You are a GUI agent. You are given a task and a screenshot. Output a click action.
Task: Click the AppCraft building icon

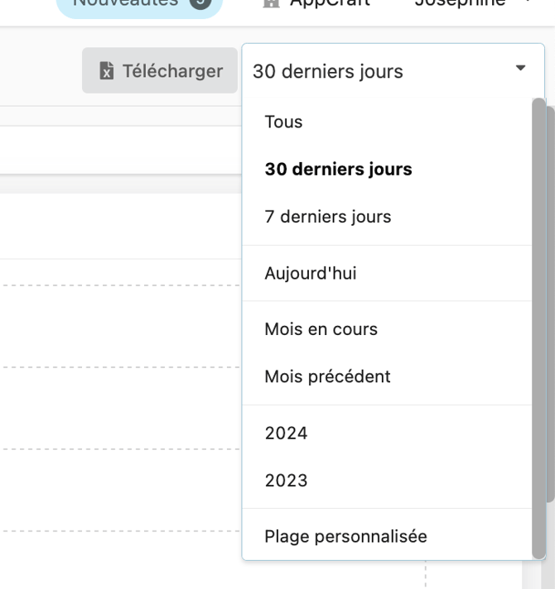(271, 3)
